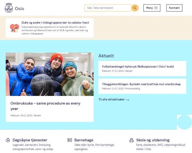Click the Oslo text next to logo
The image size is (192, 153).
[x=19, y=9]
